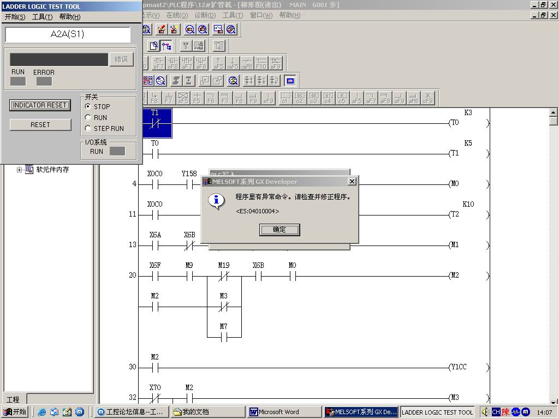The width and height of the screenshot is (559, 419).
Task: Open the 工具(T) menu in Ladder Logic Test Tool
Action: tap(42, 17)
